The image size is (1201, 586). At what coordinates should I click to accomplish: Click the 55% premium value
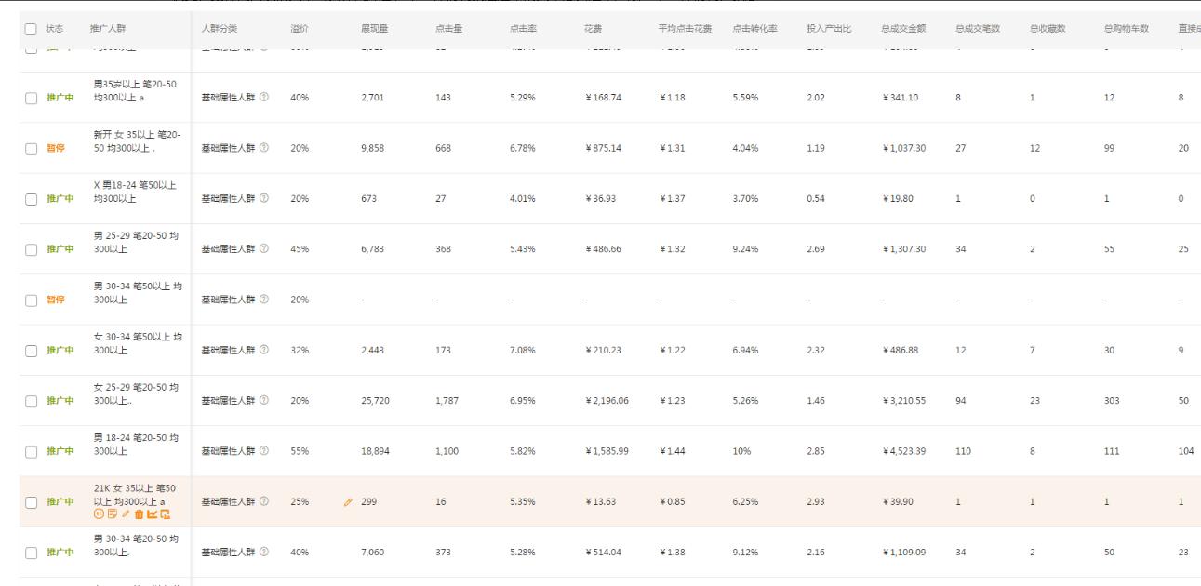300,451
